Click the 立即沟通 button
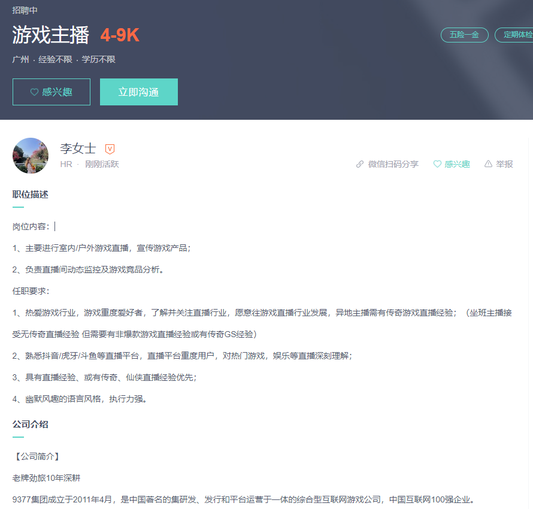This screenshot has width=533, height=509. (x=139, y=92)
